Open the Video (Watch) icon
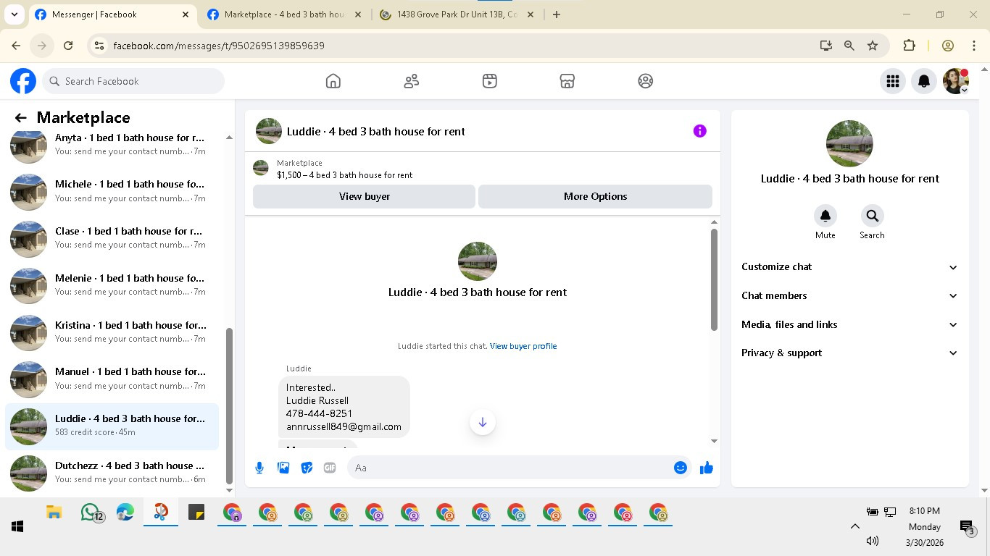990x556 pixels. 490,81
